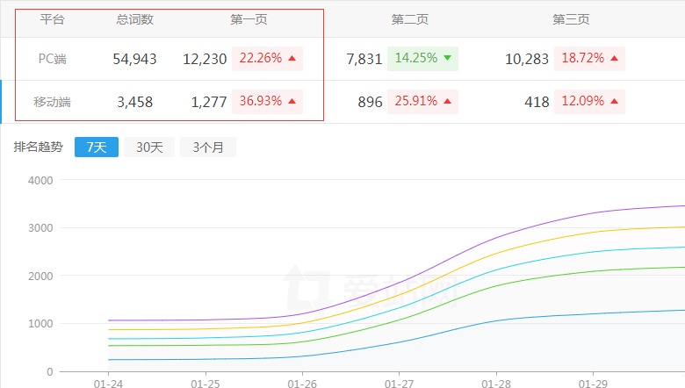The width and height of the screenshot is (685, 388).
Task: Click the red up arrow beside 36.93%
Action: [x=292, y=102]
